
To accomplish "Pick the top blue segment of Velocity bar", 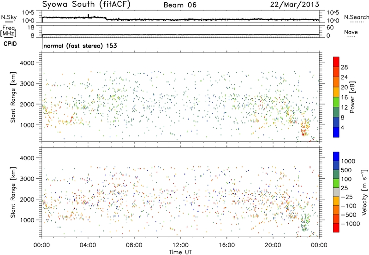I will [336, 156].
